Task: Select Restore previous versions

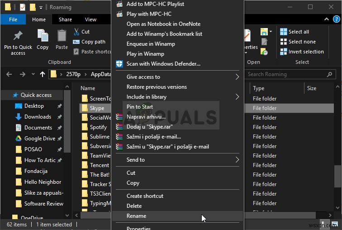Action: (x=177, y=87)
